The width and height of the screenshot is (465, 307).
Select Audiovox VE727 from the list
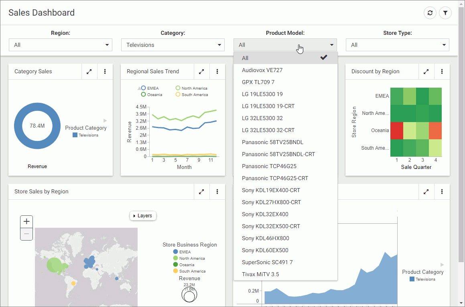click(x=262, y=70)
